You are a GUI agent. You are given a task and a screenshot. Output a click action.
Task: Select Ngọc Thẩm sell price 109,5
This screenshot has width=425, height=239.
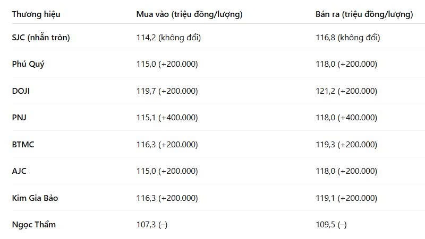pos(325,224)
